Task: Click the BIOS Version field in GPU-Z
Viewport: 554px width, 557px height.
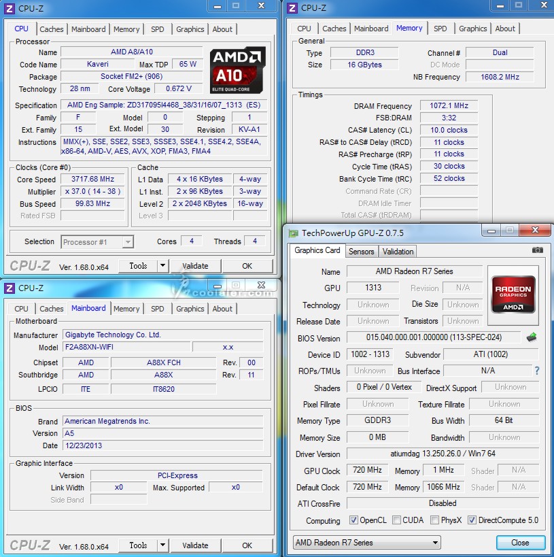Action: pos(434,337)
